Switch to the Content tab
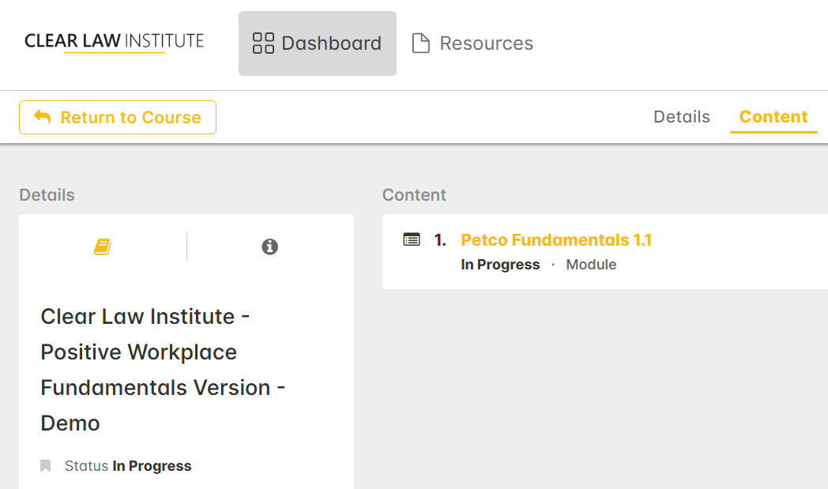Image resolution: width=828 pixels, height=489 pixels. click(773, 117)
